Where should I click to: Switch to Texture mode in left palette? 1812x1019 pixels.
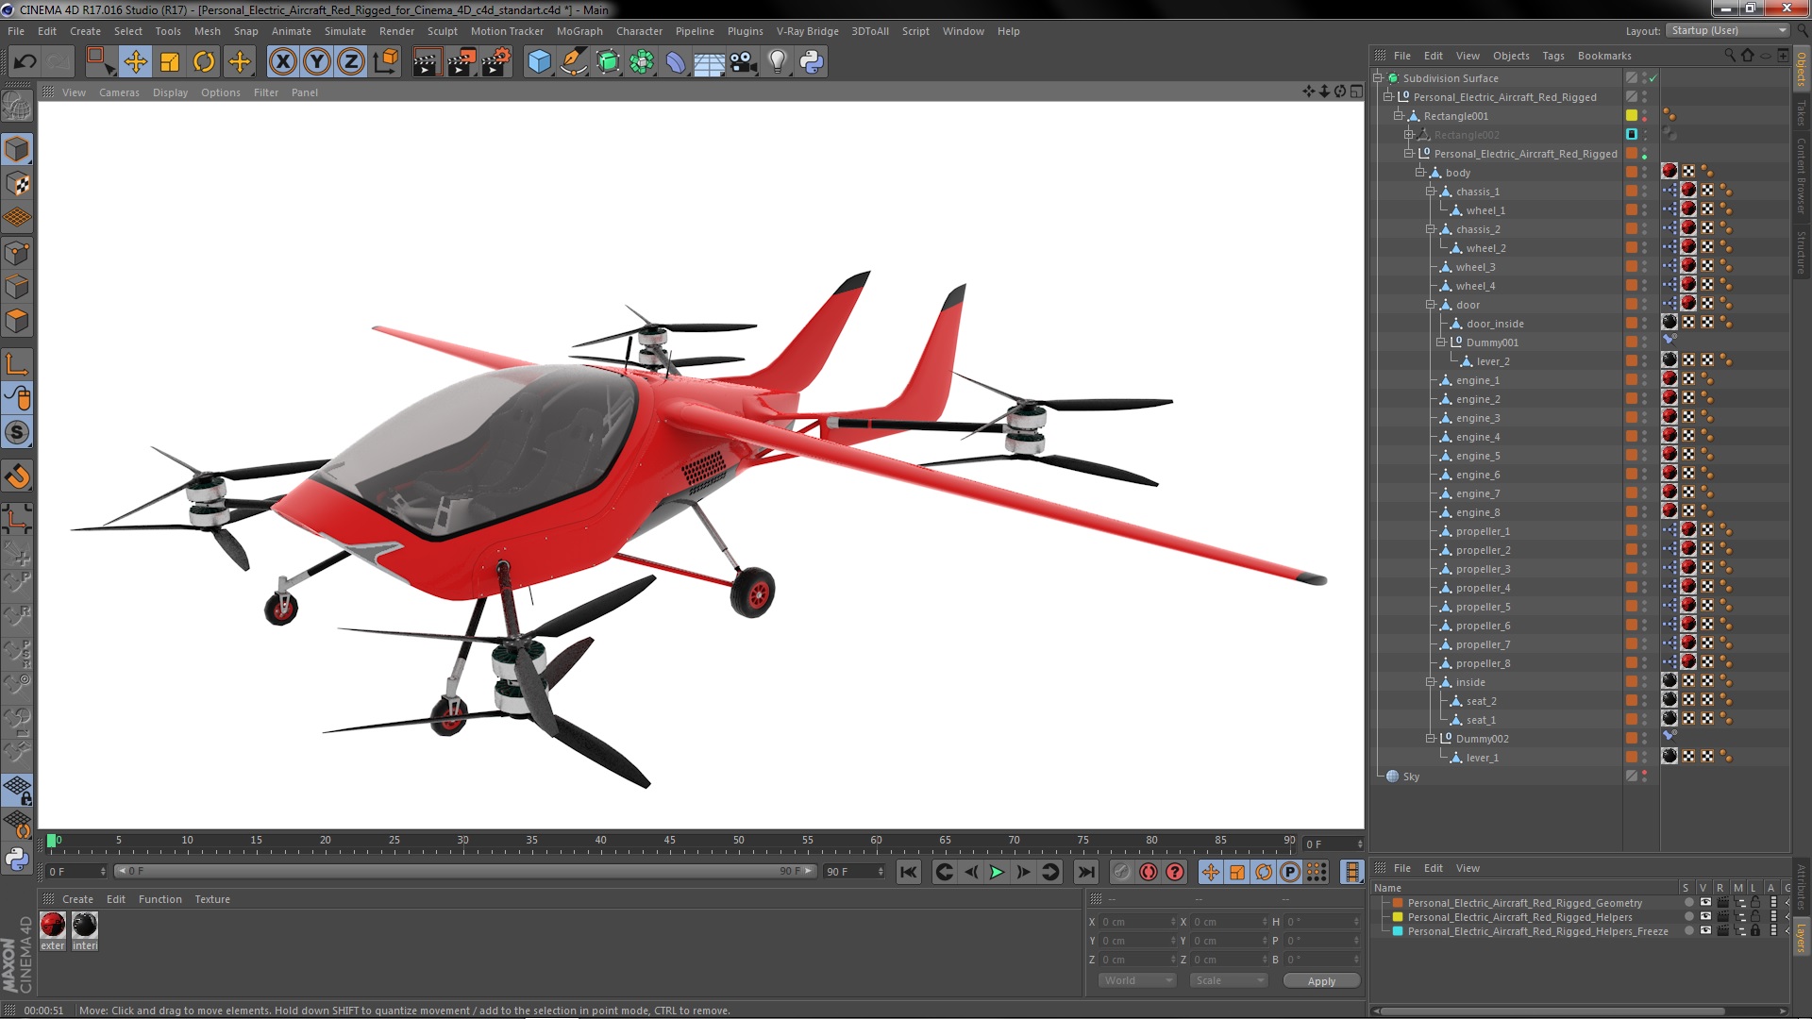tap(17, 184)
